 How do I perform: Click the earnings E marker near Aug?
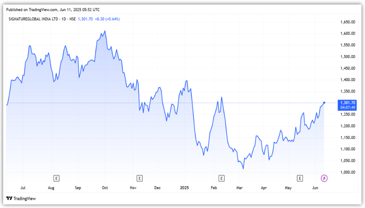[x=56, y=178]
